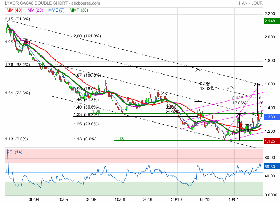Viewport: 280px width, 203px height.
Task: Select the 09/12 date on time axis
Action: tap(205, 199)
